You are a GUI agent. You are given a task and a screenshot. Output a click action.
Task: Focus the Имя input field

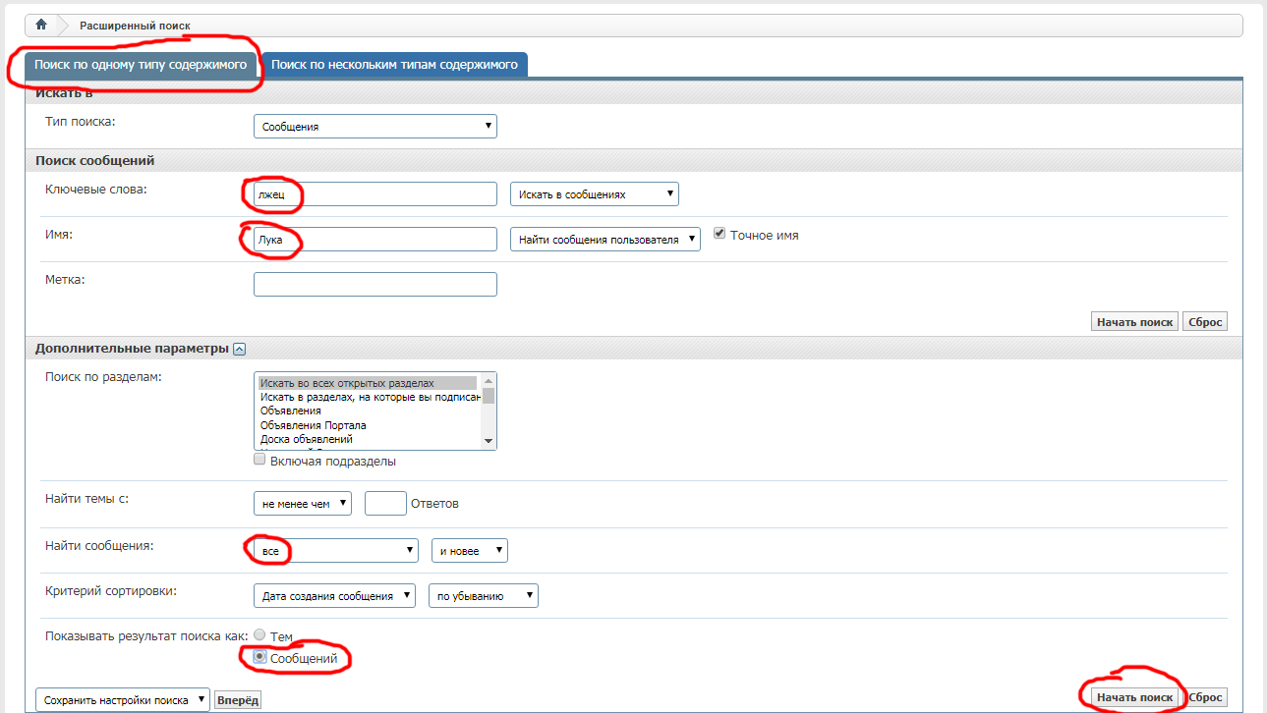(375, 240)
